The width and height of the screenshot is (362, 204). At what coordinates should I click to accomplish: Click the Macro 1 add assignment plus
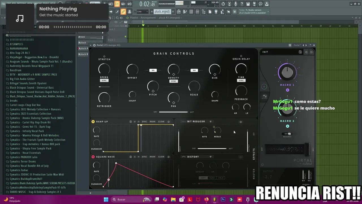287,90
